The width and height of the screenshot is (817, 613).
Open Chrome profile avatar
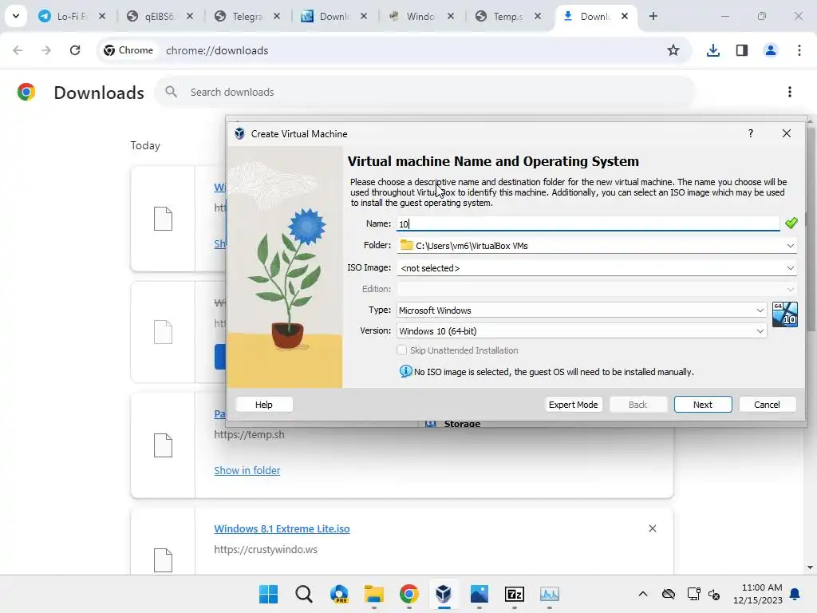[771, 50]
